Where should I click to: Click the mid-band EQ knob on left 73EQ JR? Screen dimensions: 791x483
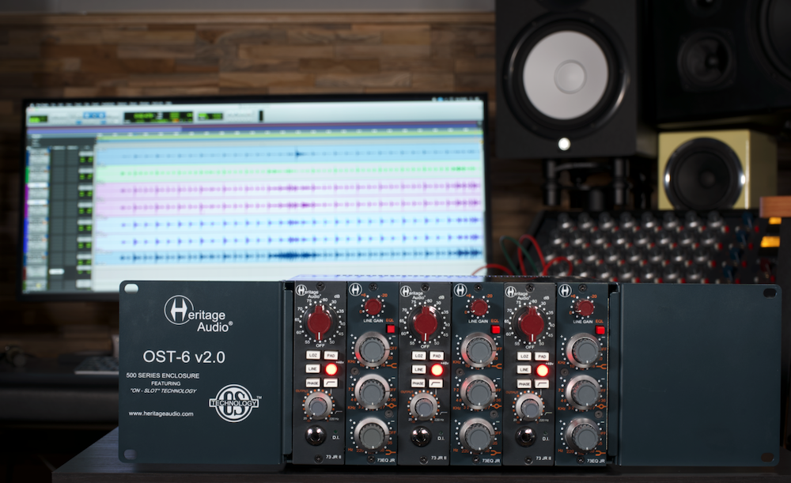click(x=372, y=392)
